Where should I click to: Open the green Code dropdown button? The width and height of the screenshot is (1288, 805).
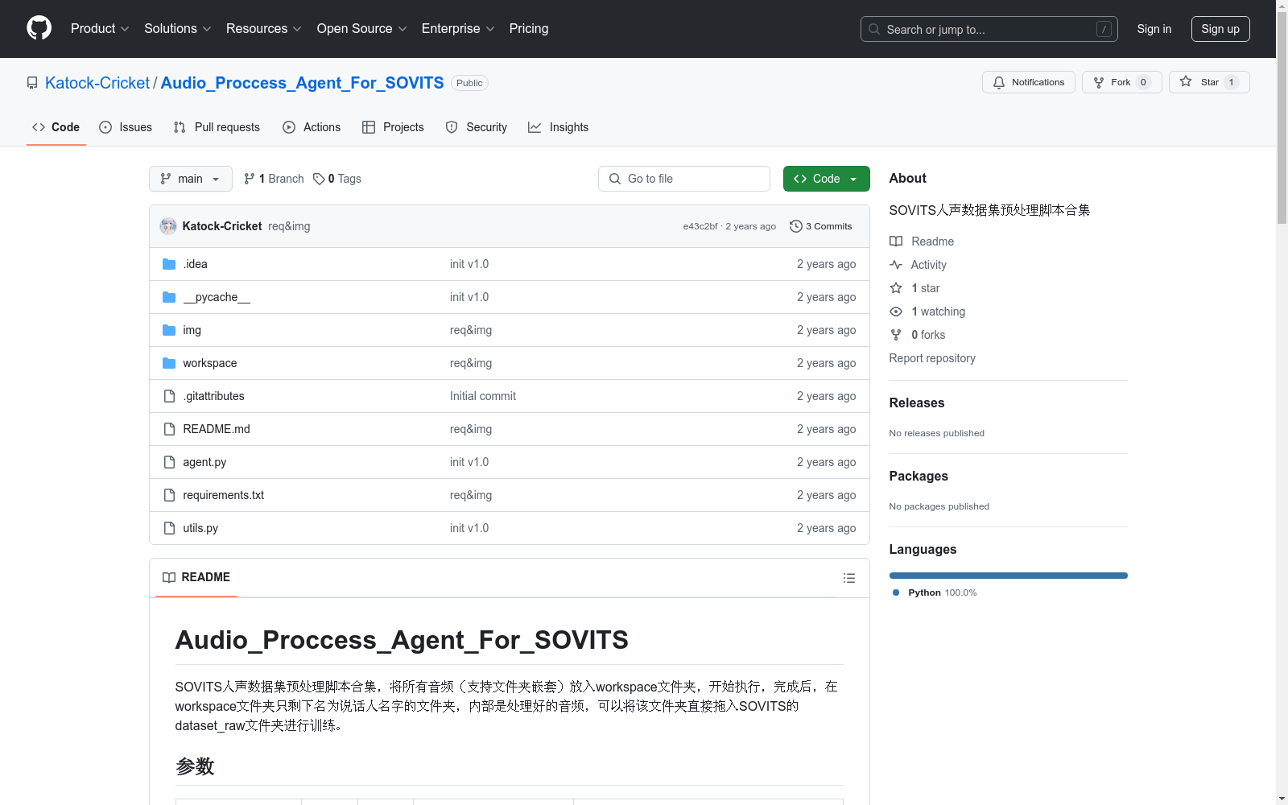pyautogui.click(x=827, y=179)
